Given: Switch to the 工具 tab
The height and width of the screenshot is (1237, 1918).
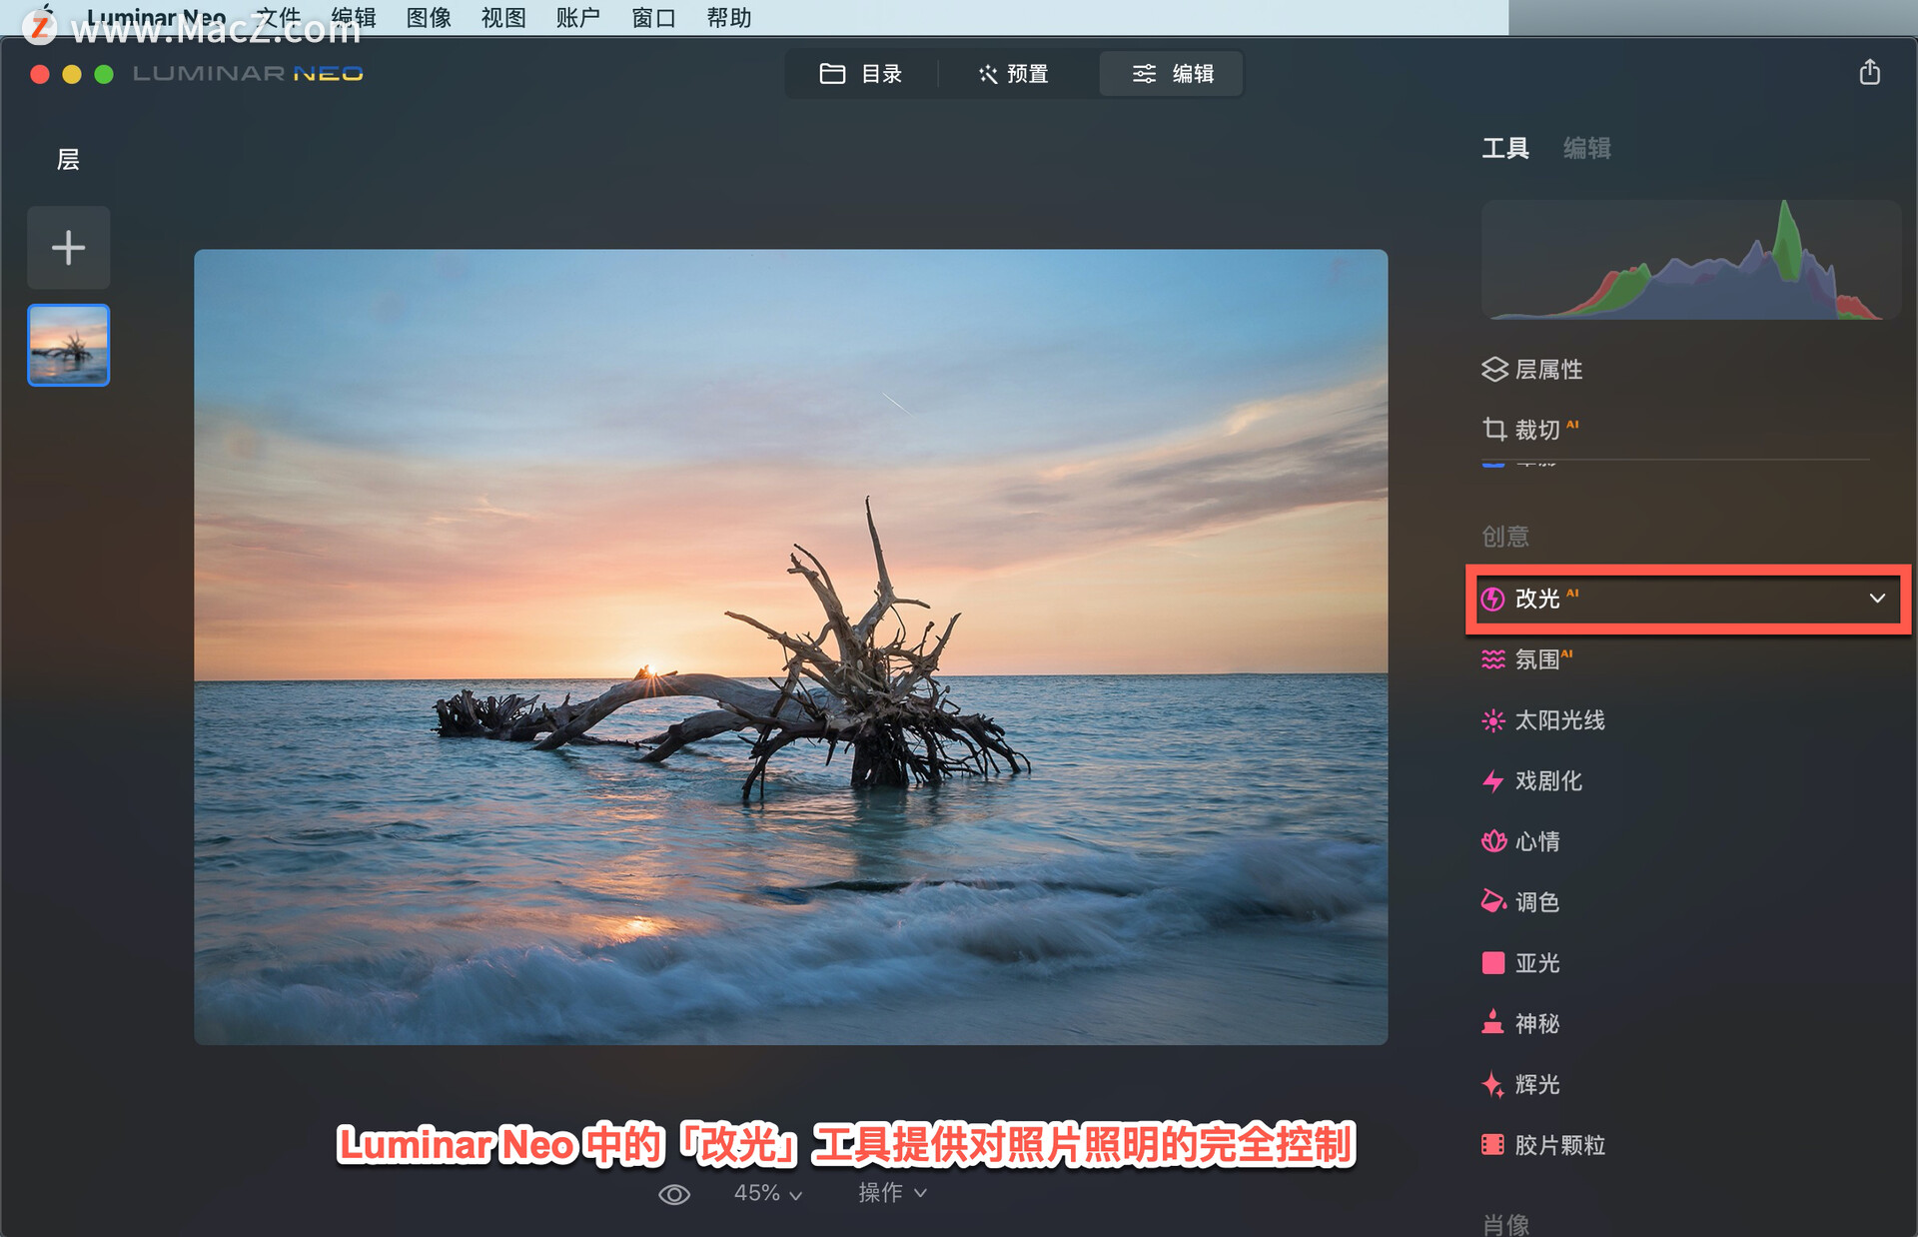Looking at the screenshot, I should point(1505,149).
